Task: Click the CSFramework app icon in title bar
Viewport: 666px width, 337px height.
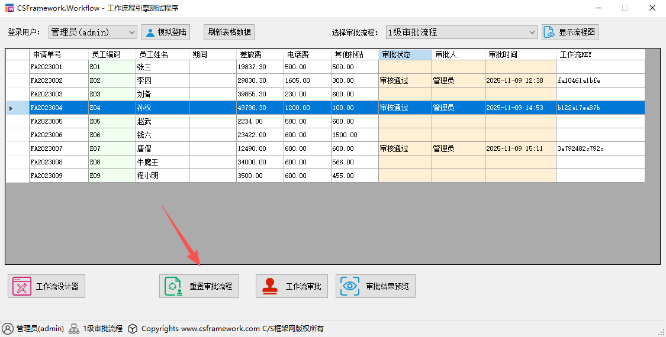Action: pos(9,8)
